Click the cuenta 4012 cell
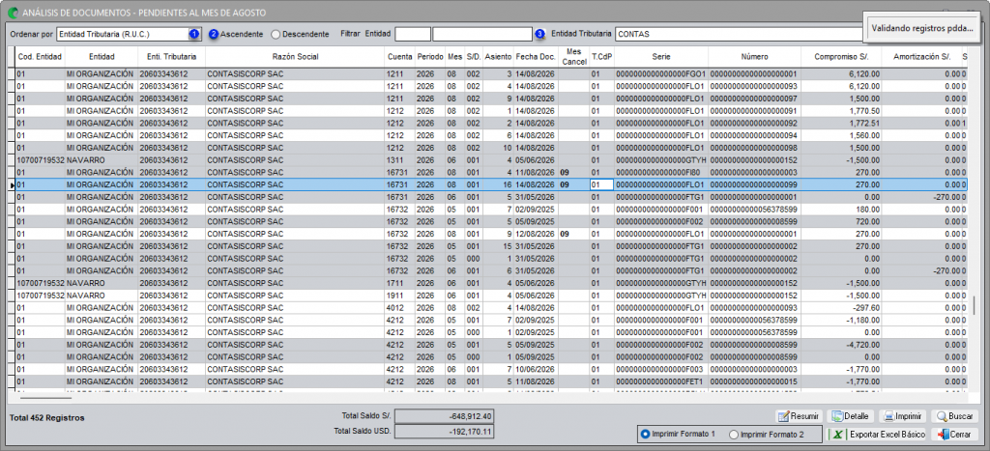The height and width of the screenshot is (451, 990). [399, 308]
